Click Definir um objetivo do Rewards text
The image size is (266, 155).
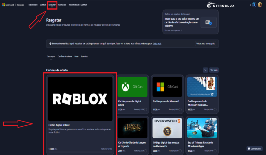177,14
